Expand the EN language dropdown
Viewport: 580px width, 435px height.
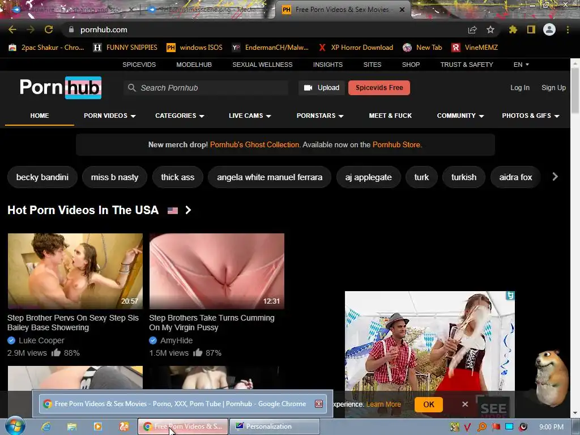point(521,65)
